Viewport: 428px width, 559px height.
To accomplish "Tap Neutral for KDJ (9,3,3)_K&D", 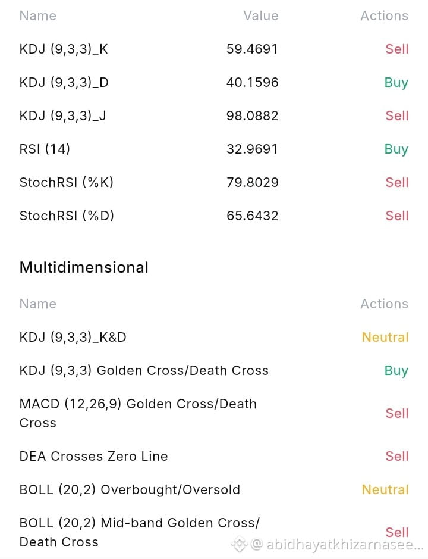I will (x=385, y=338).
